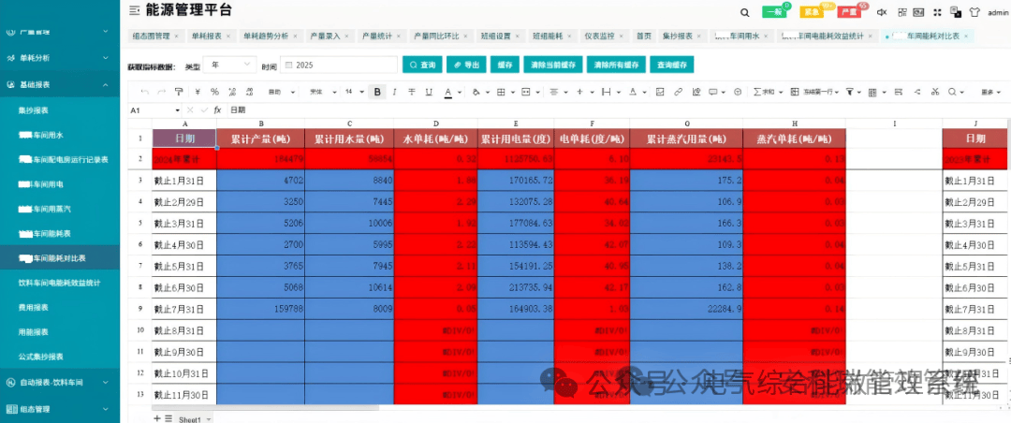Viewport: 1011px width, 423px height.
Task: Add a new sheet with the plus icon
Action: tap(156, 418)
